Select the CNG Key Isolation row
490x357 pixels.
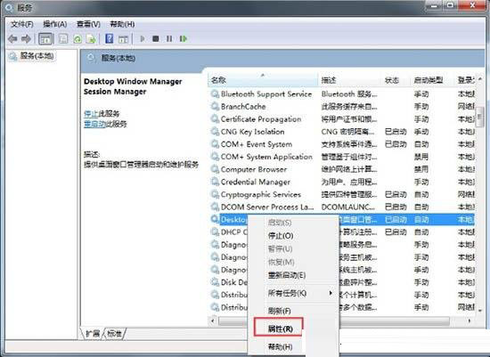343,131
